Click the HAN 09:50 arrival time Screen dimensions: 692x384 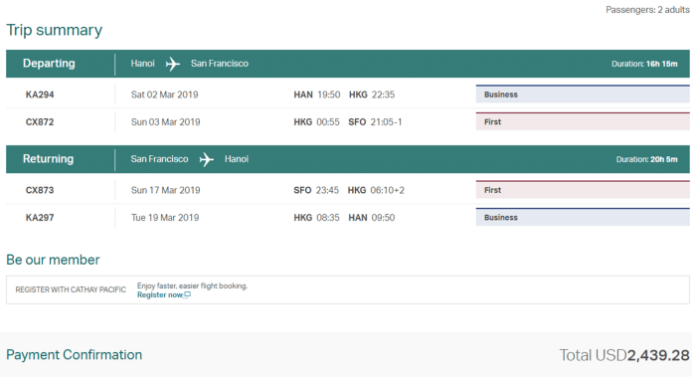[372, 218]
